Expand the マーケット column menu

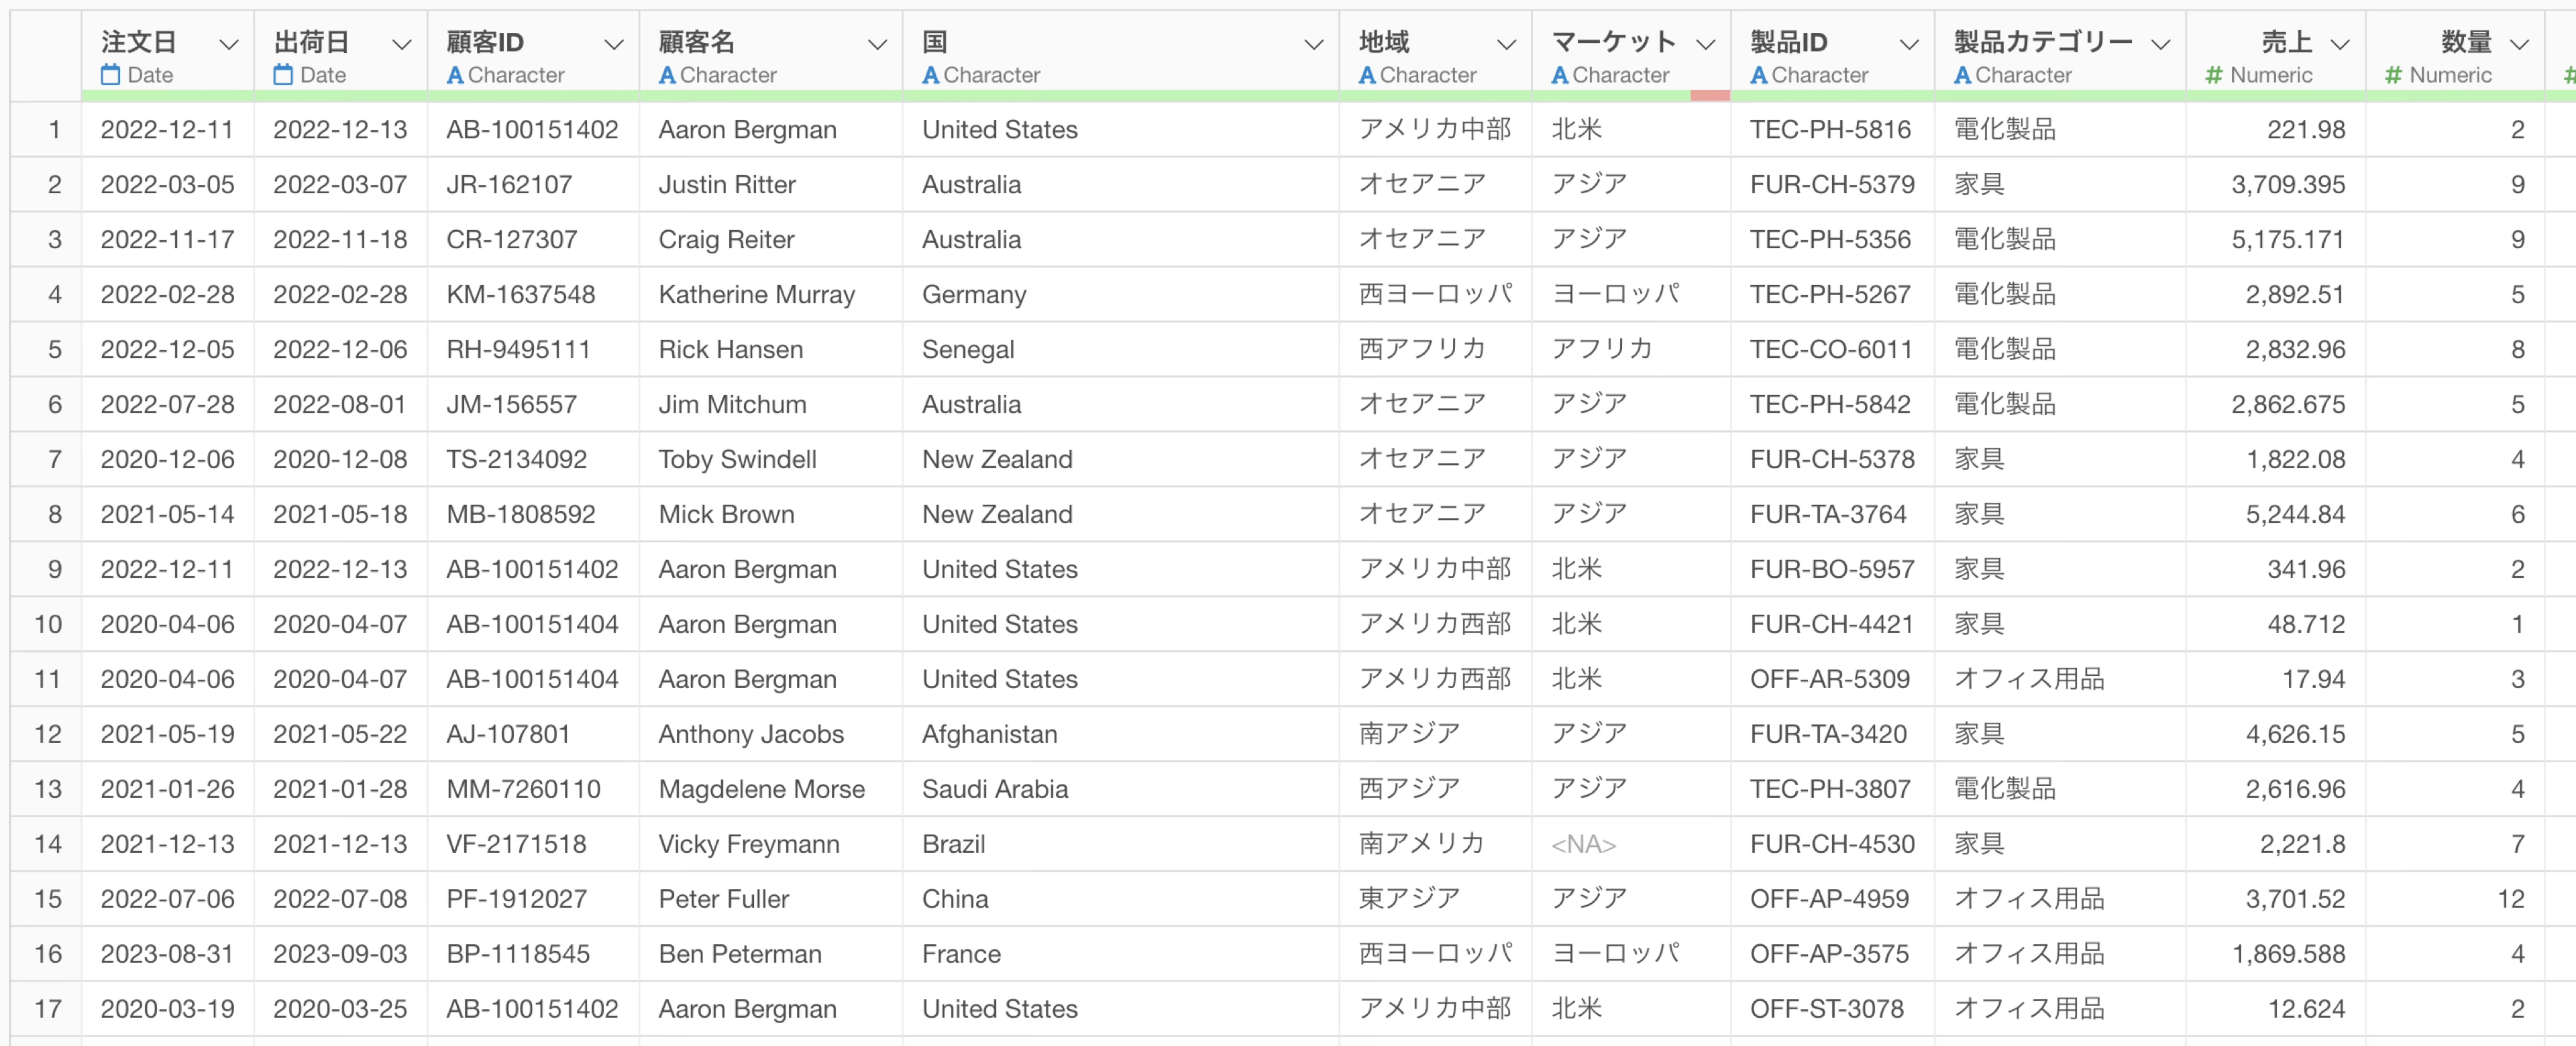[x=1706, y=44]
